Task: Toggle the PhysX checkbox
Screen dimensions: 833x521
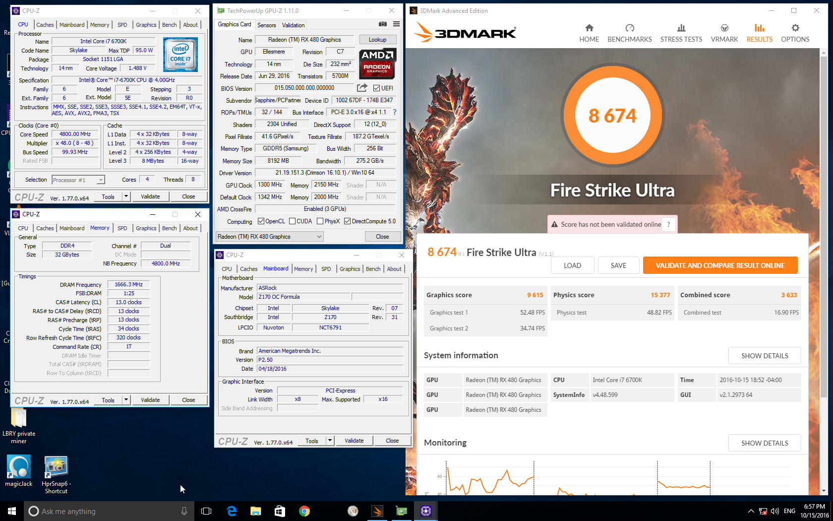Action: click(x=320, y=221)
